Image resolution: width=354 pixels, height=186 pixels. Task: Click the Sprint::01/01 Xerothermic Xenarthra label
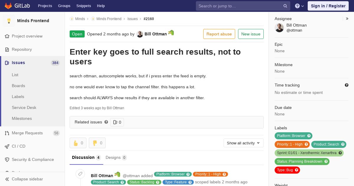[x=309, y=153]
